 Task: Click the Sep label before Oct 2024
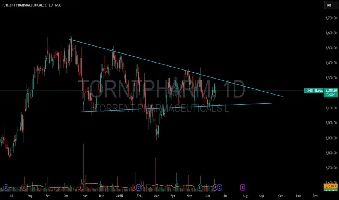(48, 196)
